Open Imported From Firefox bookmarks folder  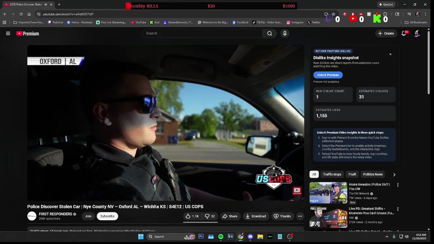click(29, 22)
